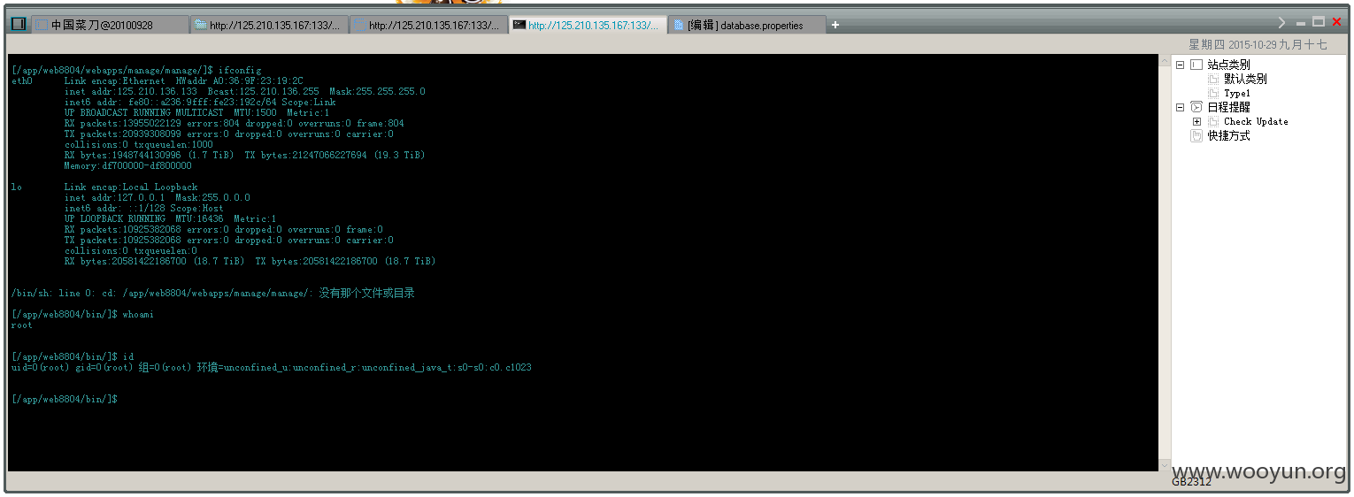Expand the Check Update tree node

pos(1197,121)
